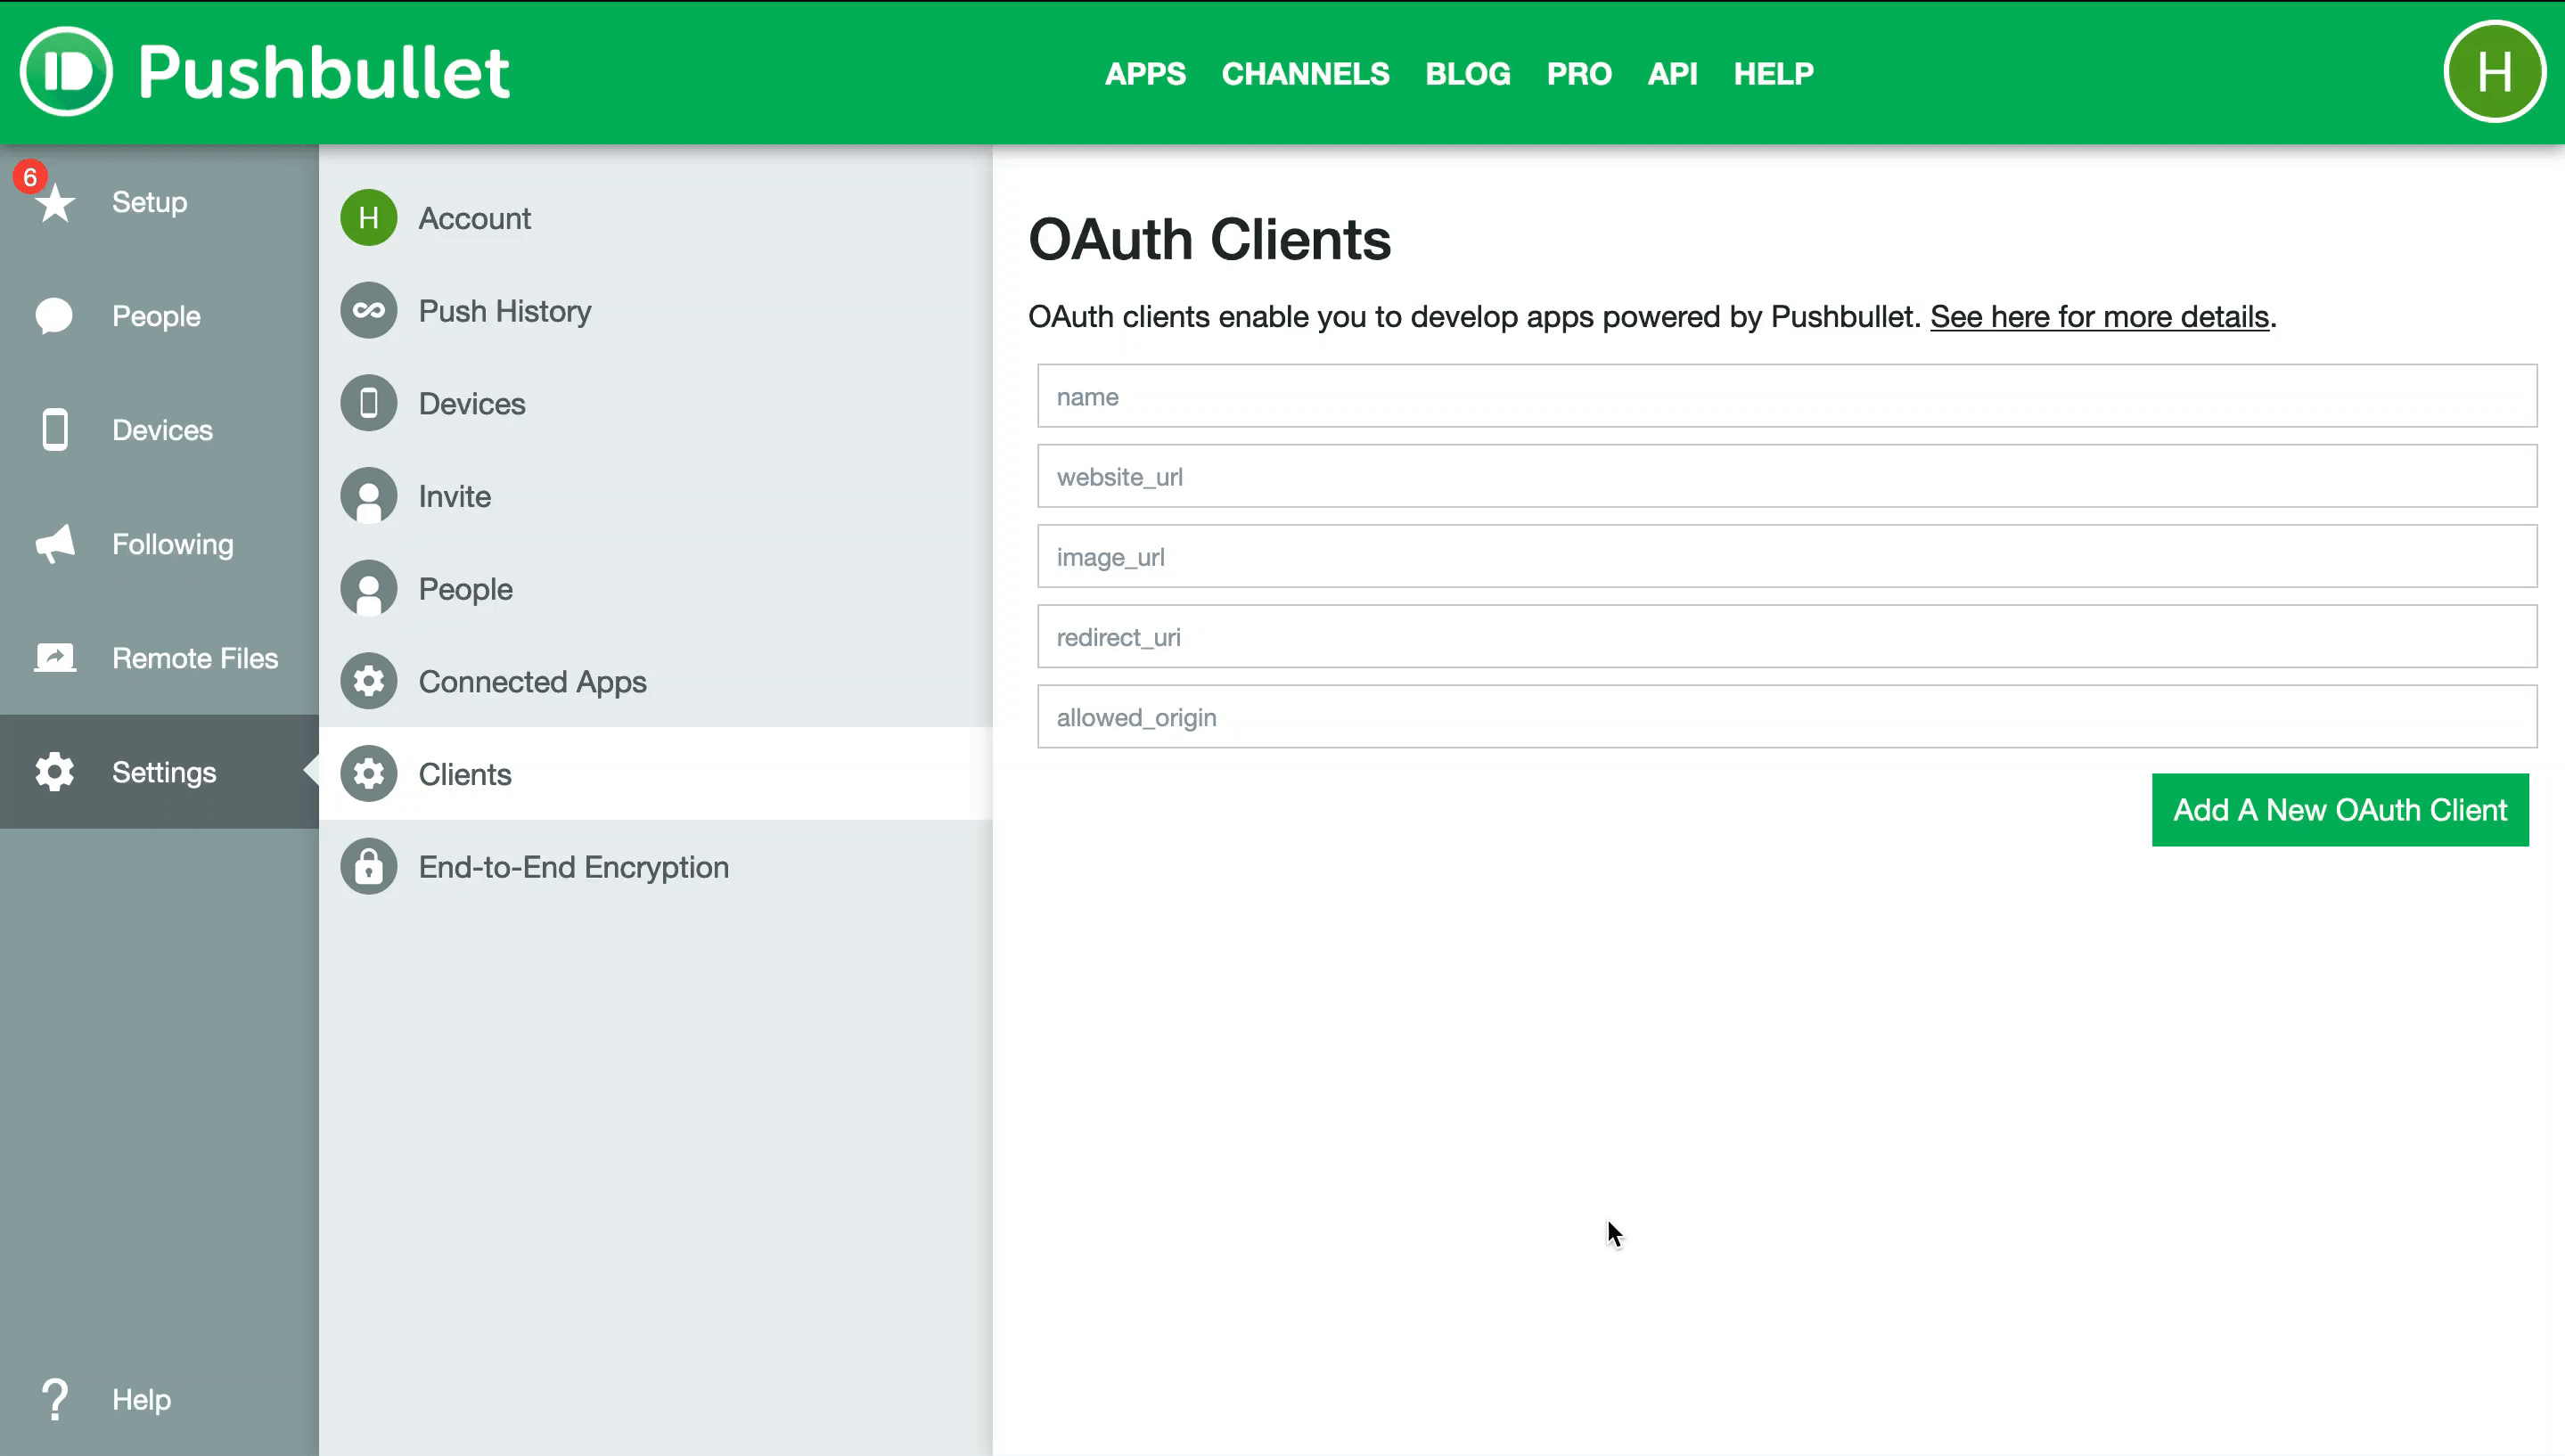Select the Remote Files sidebar icon
This screenshot has height=1456, width=2565.
[55, 657]
